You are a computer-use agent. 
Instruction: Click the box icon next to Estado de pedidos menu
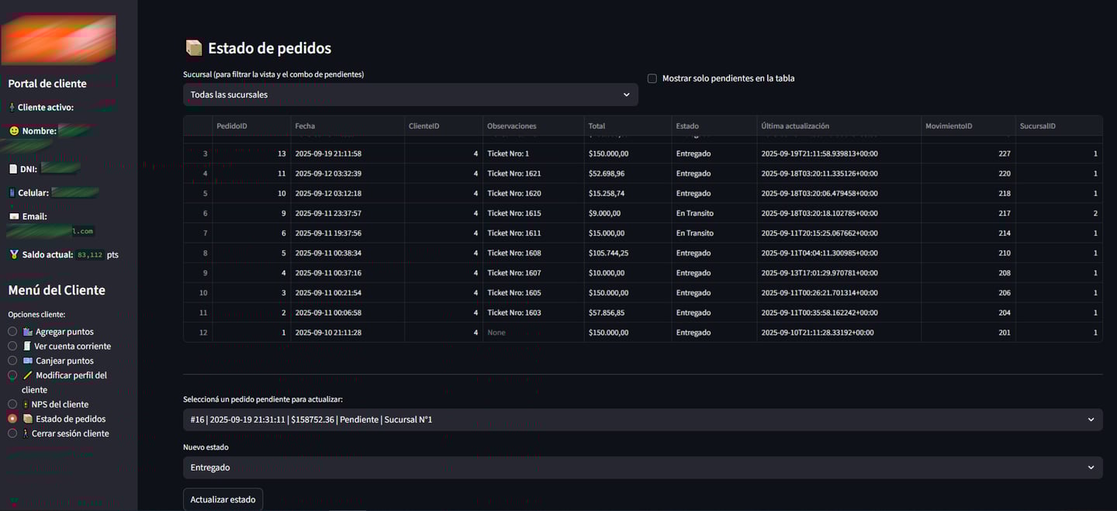pos(28,419)
